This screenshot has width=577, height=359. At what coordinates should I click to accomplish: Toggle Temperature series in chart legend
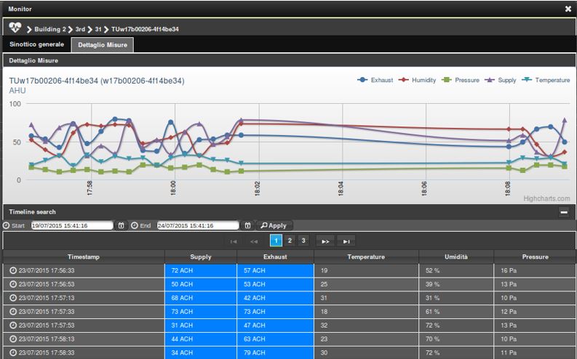pyautogui.click(x=546, y=80)
